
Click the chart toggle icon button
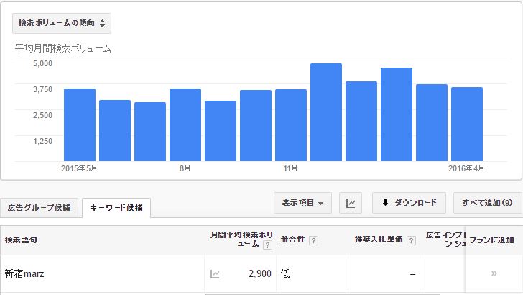pyautogui.click(x=351, y=203)
